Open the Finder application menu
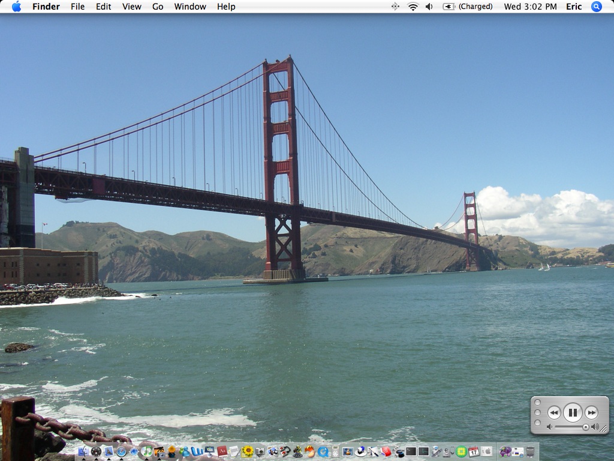The height and width of the screenshot is (461, 614). tap(46, 6)
